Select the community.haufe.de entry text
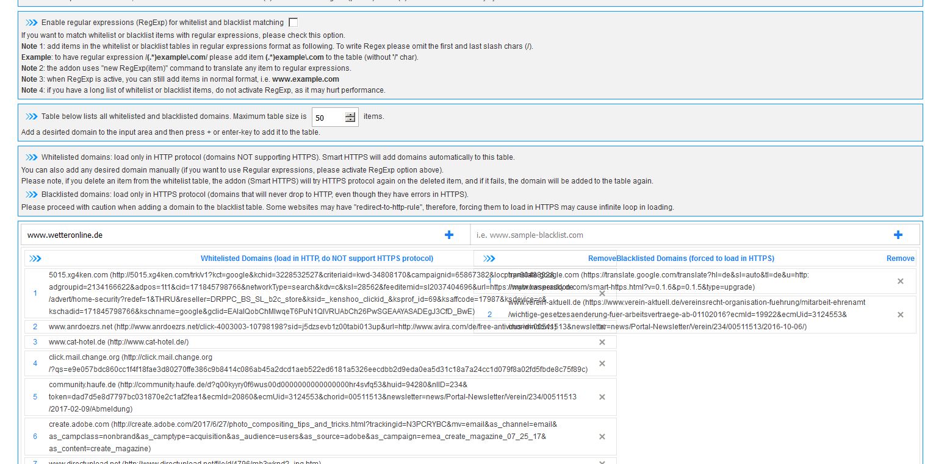This screenshot has height=464, width=925. 312,397
